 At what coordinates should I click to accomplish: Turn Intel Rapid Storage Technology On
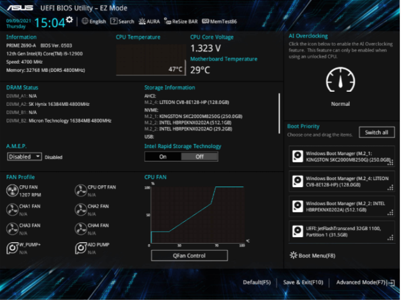(x=163, y=157)
